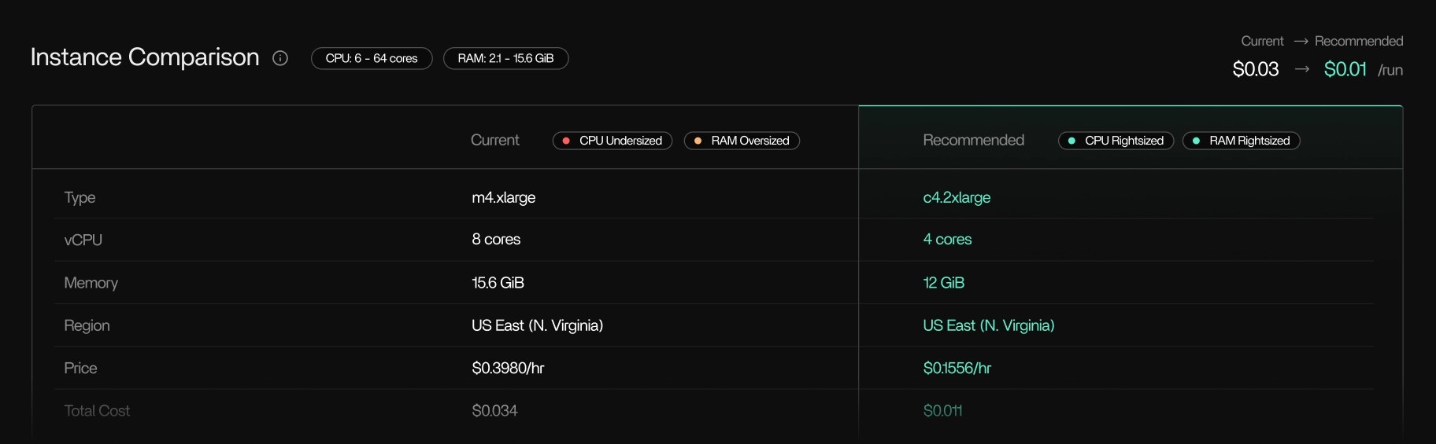This screenshot has height=444, width=1436.
Task: Click the Memory row label
Action: click(91, 283)
